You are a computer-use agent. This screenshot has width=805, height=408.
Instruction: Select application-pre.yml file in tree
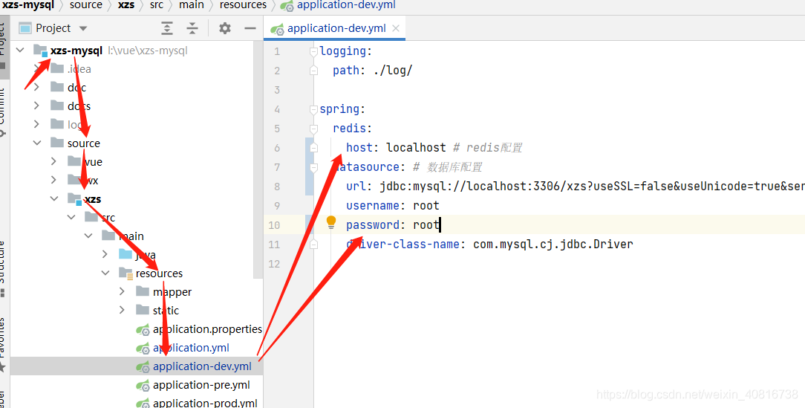click(201, 385)
